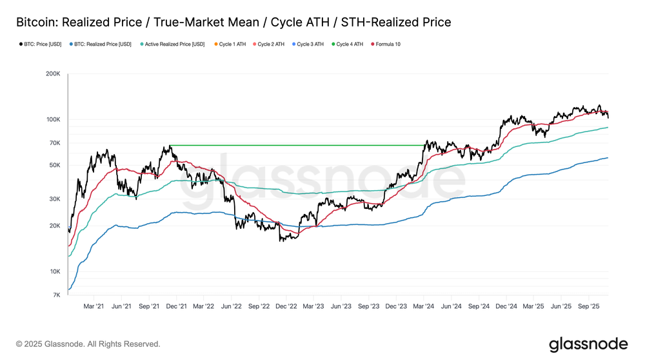Toggle the BTC: Realized Price [USD] label
The width and height of the screenshot is (645, 363).
103,44
